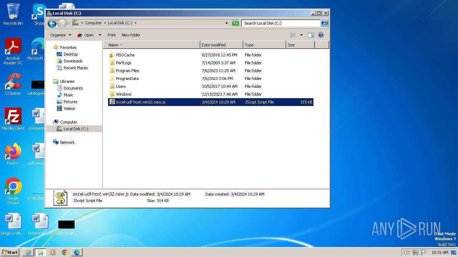Select the Windows folder

pos(210,94)
